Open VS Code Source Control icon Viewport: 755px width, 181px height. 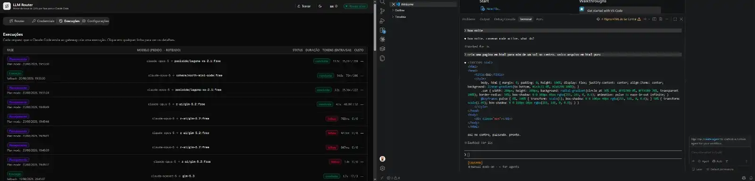coord(382,11)
